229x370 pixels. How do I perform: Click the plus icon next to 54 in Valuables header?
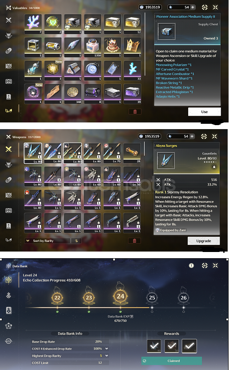pyautogui.click(x=193, y=7)
